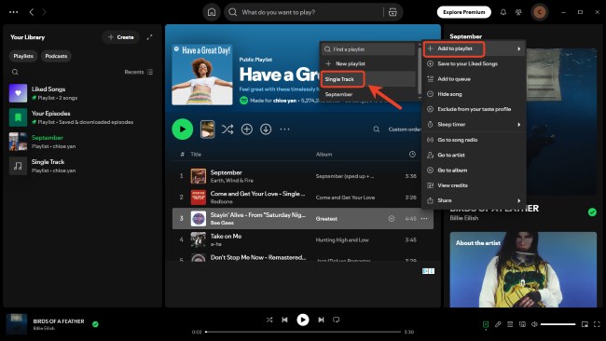Open the Lyrics microphone icon

pos(498,324)
